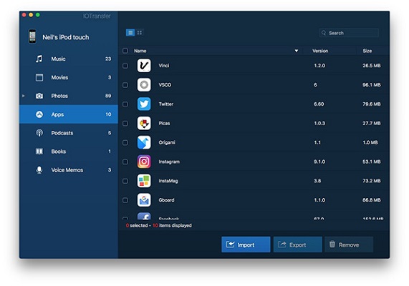Check the Instagram row checkbox
This screenshot has width=409, height=286.
[x=125, y=162]
